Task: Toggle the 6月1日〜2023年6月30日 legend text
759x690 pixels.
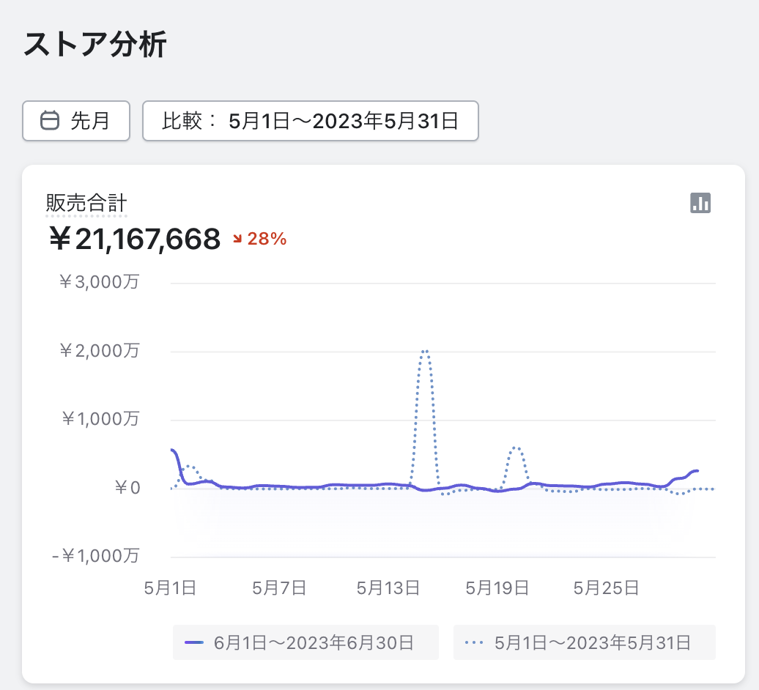Action: point(314,642)
